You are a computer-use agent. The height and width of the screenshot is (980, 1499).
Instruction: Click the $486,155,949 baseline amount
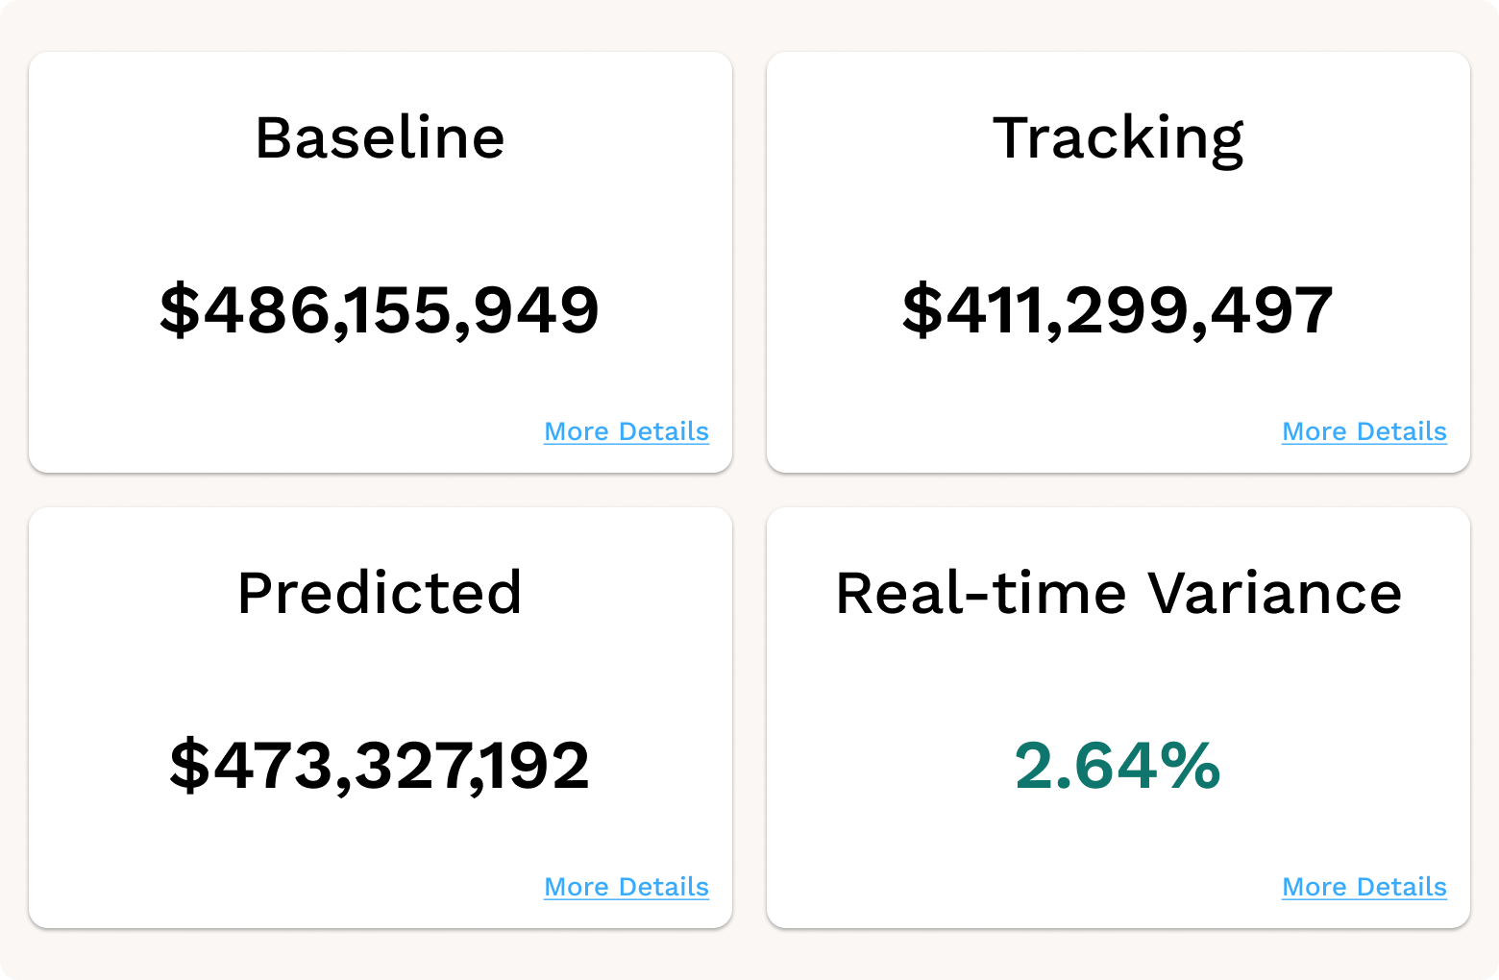(380, 310)
